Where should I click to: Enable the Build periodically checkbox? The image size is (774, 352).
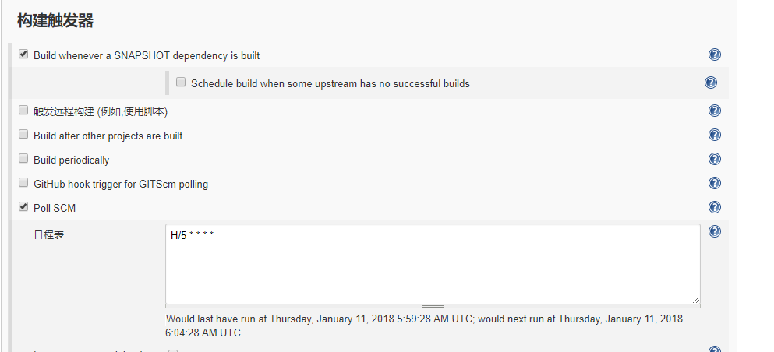pos(23,159)
